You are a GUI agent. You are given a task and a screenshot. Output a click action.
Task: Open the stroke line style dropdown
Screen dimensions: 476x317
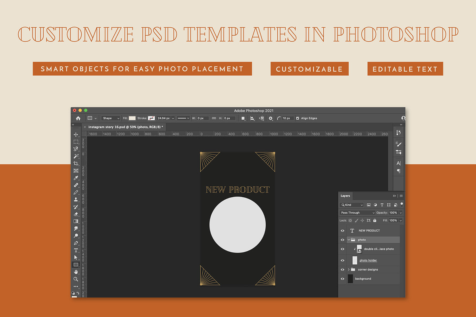click(184, 118)
